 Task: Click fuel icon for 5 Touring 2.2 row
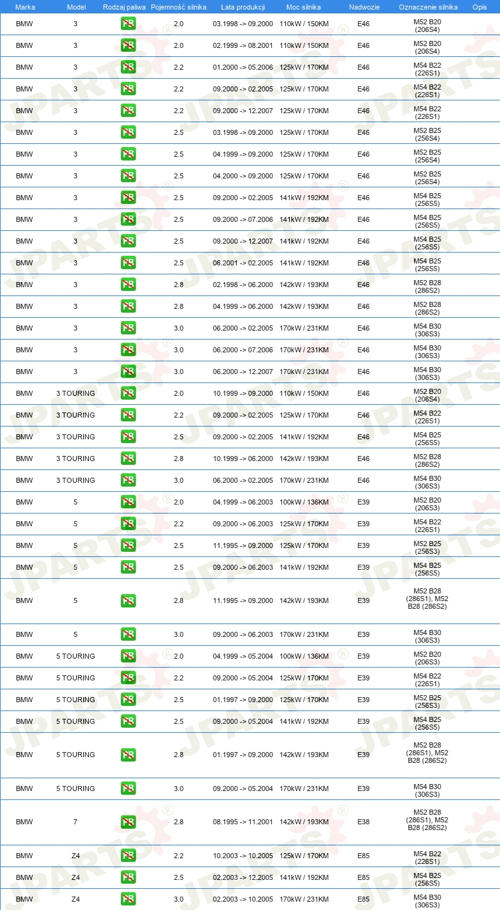pos(128,678)
